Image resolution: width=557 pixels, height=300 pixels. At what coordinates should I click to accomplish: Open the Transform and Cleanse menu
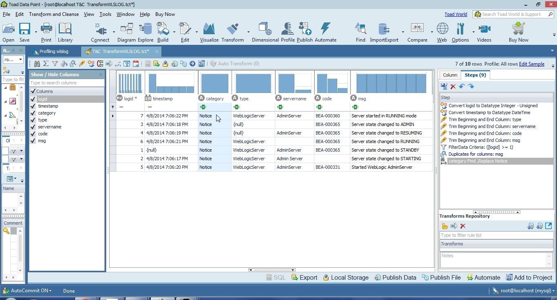(x=54, y=14)
